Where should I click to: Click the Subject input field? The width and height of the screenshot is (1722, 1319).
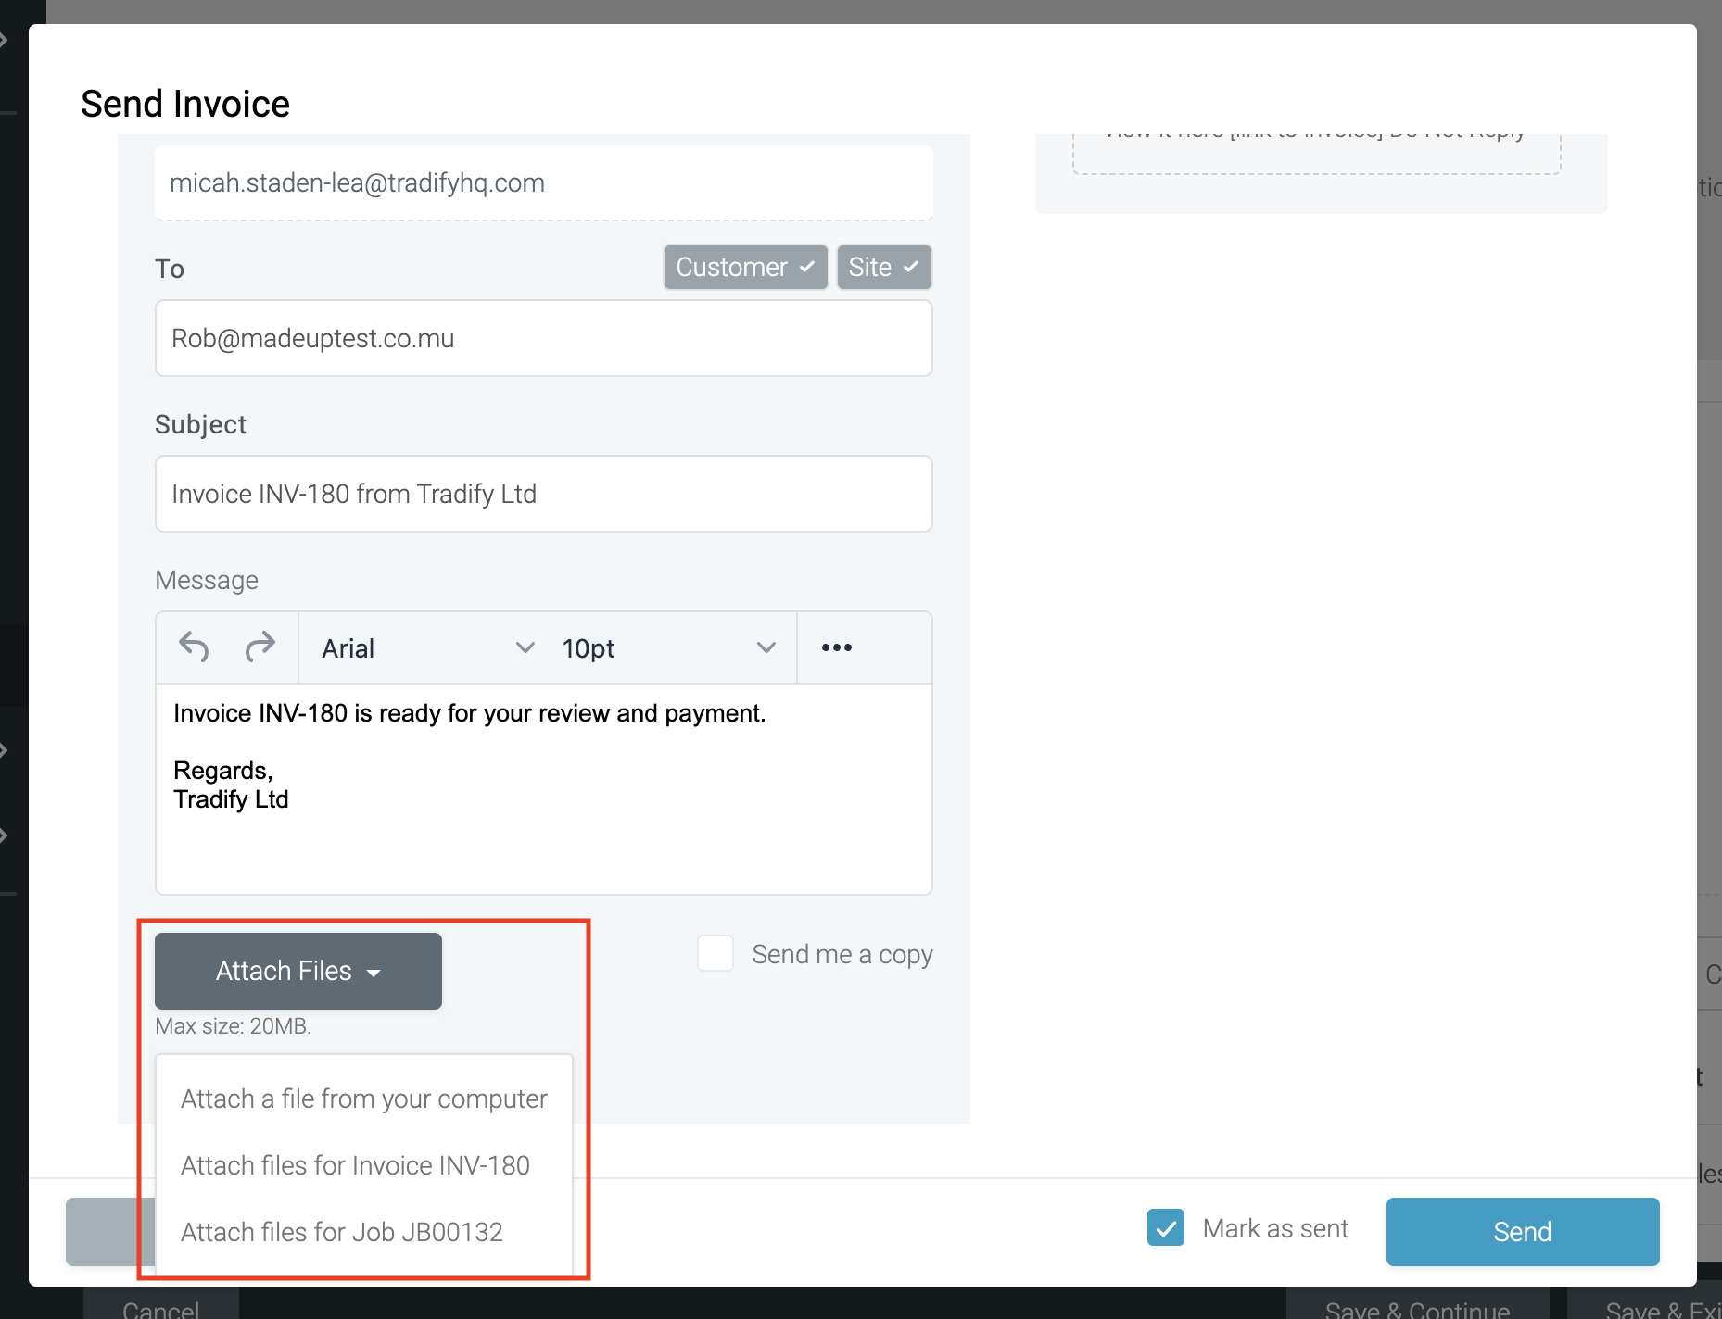543,495
